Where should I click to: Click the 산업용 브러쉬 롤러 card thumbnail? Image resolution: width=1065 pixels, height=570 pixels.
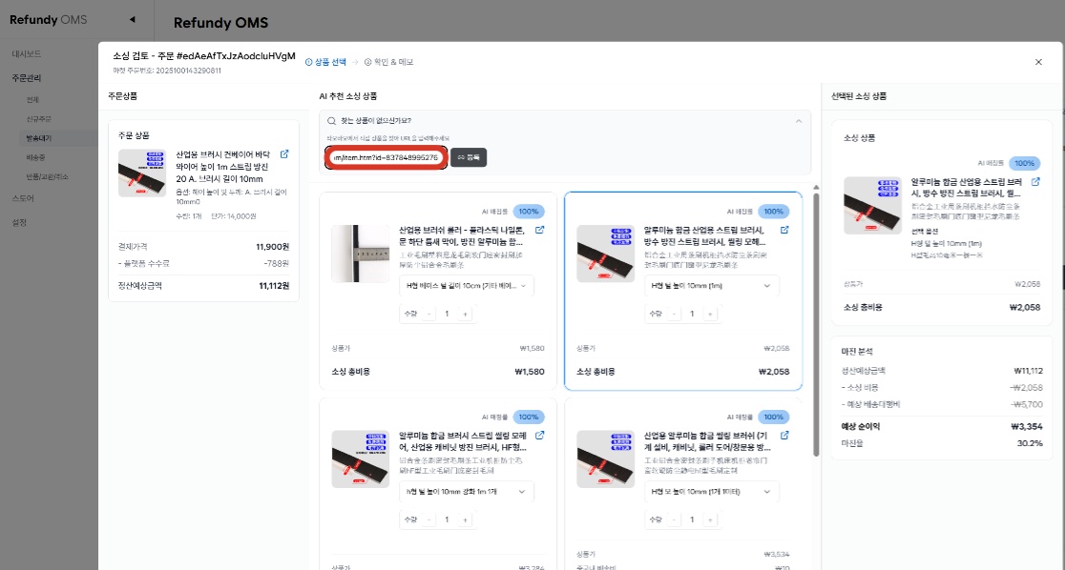pyautogui.click(x=361, y=254)
